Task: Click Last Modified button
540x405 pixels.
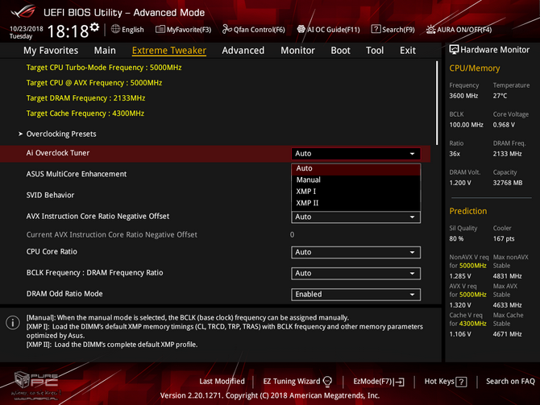Action: (222, 382)
